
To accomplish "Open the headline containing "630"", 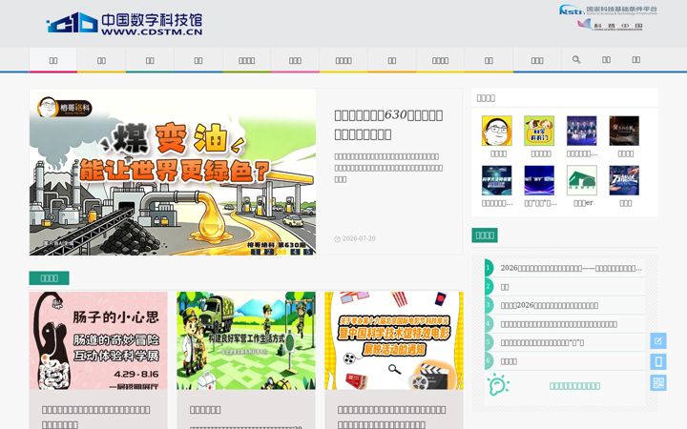I will (388, 124).
